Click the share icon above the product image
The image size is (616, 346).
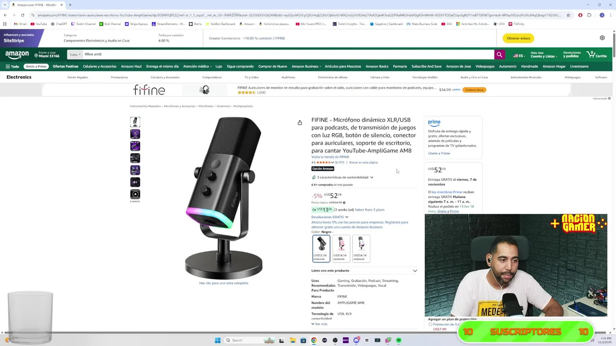pyautogui.click(x=300, y=123)
